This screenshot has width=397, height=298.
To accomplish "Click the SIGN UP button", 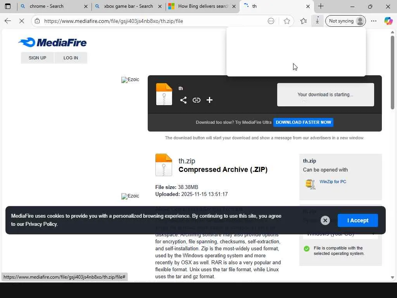I will tap(38, 58).
